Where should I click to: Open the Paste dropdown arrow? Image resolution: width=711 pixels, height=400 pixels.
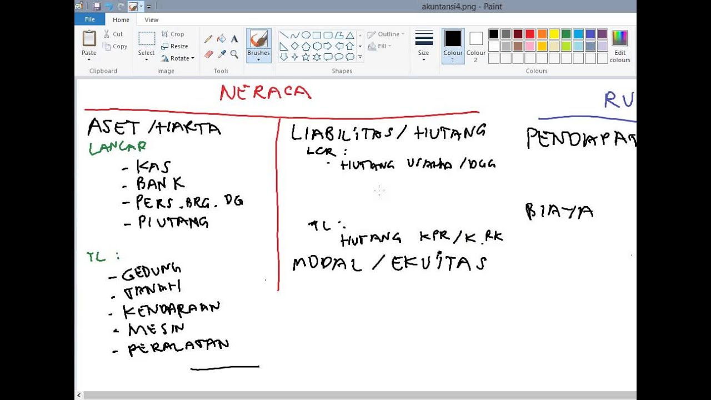click(89, 59)
